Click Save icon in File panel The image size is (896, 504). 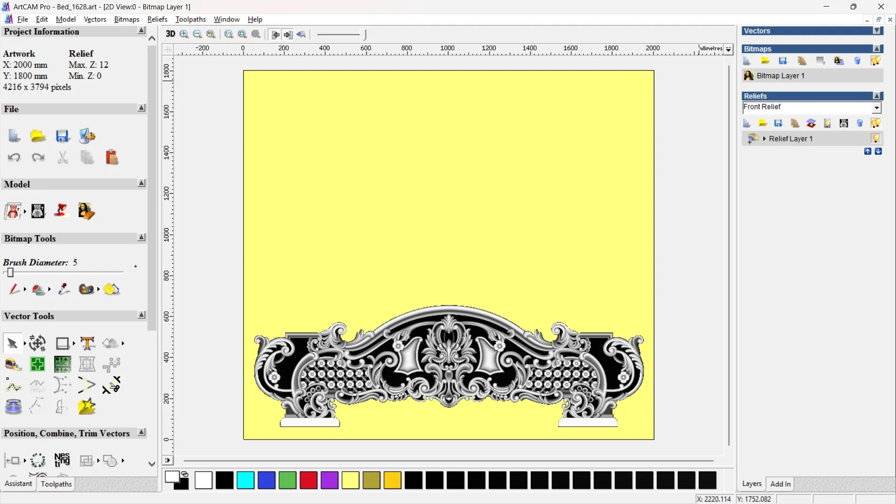pos(63,136)
